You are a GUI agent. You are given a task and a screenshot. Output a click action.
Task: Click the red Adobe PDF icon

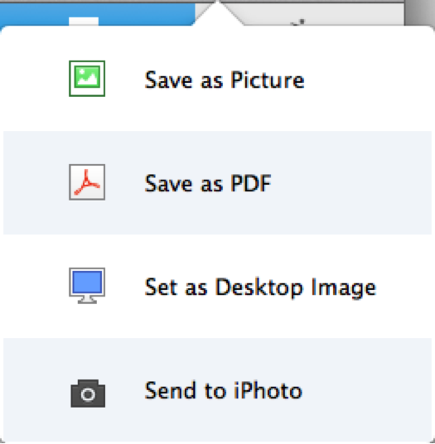[x=87, y=182]
